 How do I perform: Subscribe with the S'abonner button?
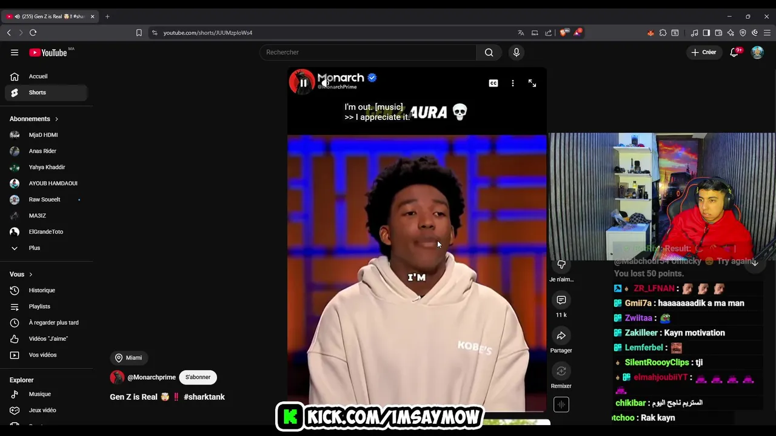[198, 377]
